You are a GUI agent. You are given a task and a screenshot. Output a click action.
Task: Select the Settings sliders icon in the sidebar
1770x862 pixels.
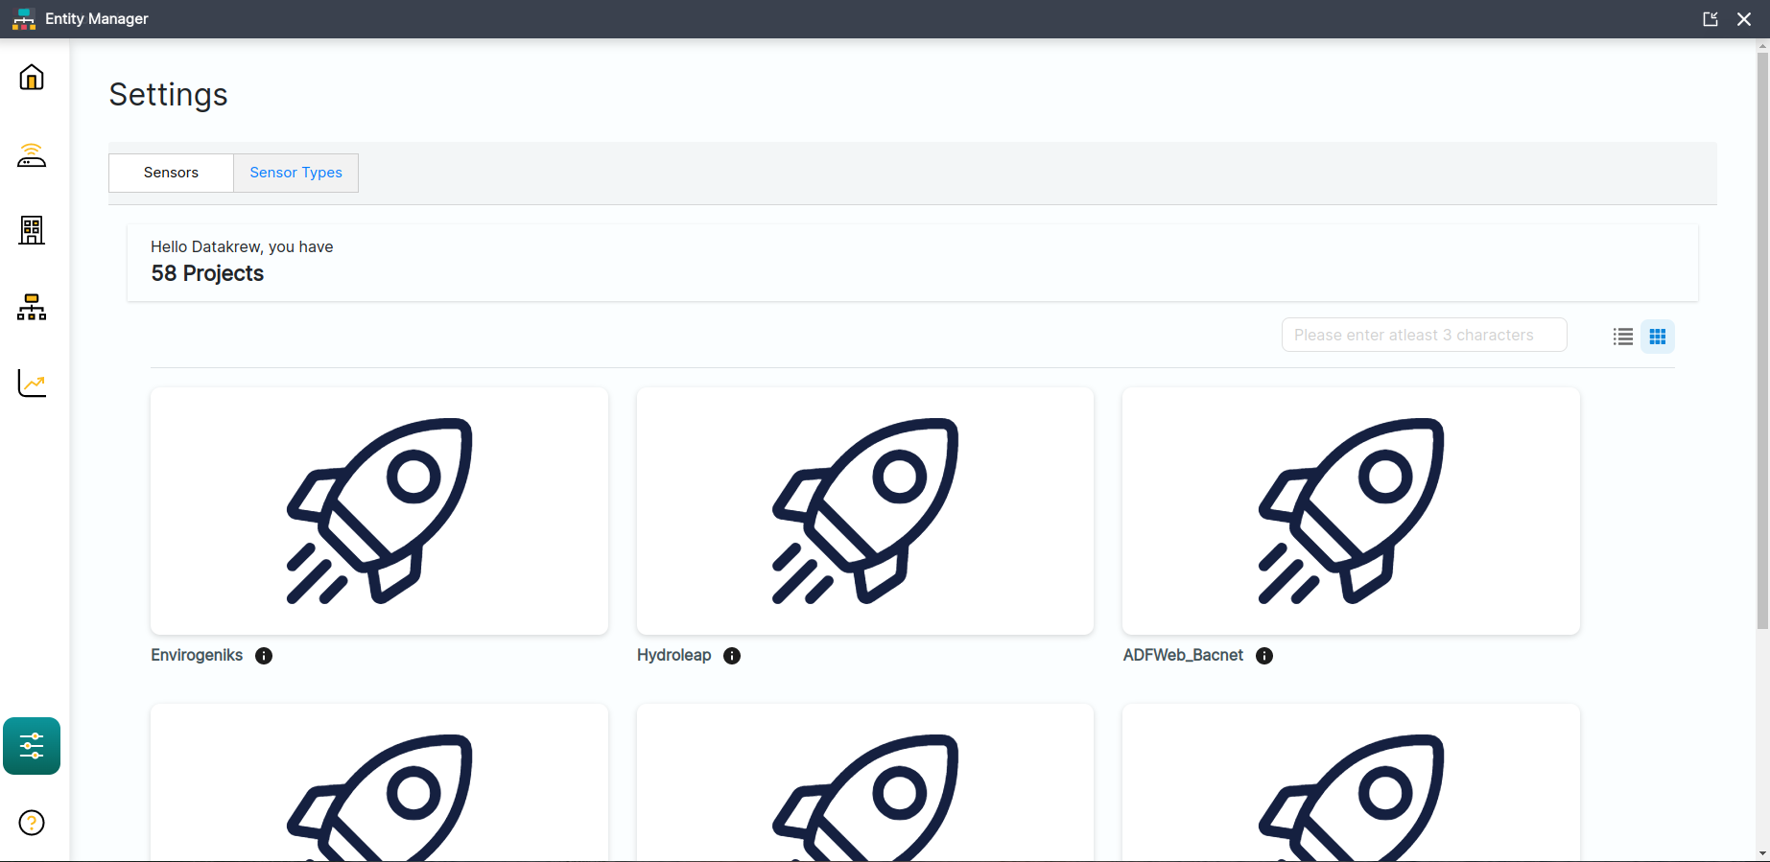tap(32, 746)
